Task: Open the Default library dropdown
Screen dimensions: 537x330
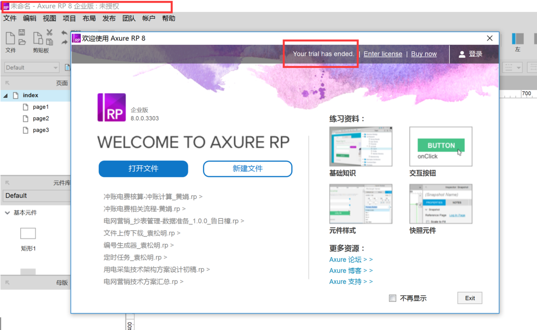Action: [x=36, y=196]
